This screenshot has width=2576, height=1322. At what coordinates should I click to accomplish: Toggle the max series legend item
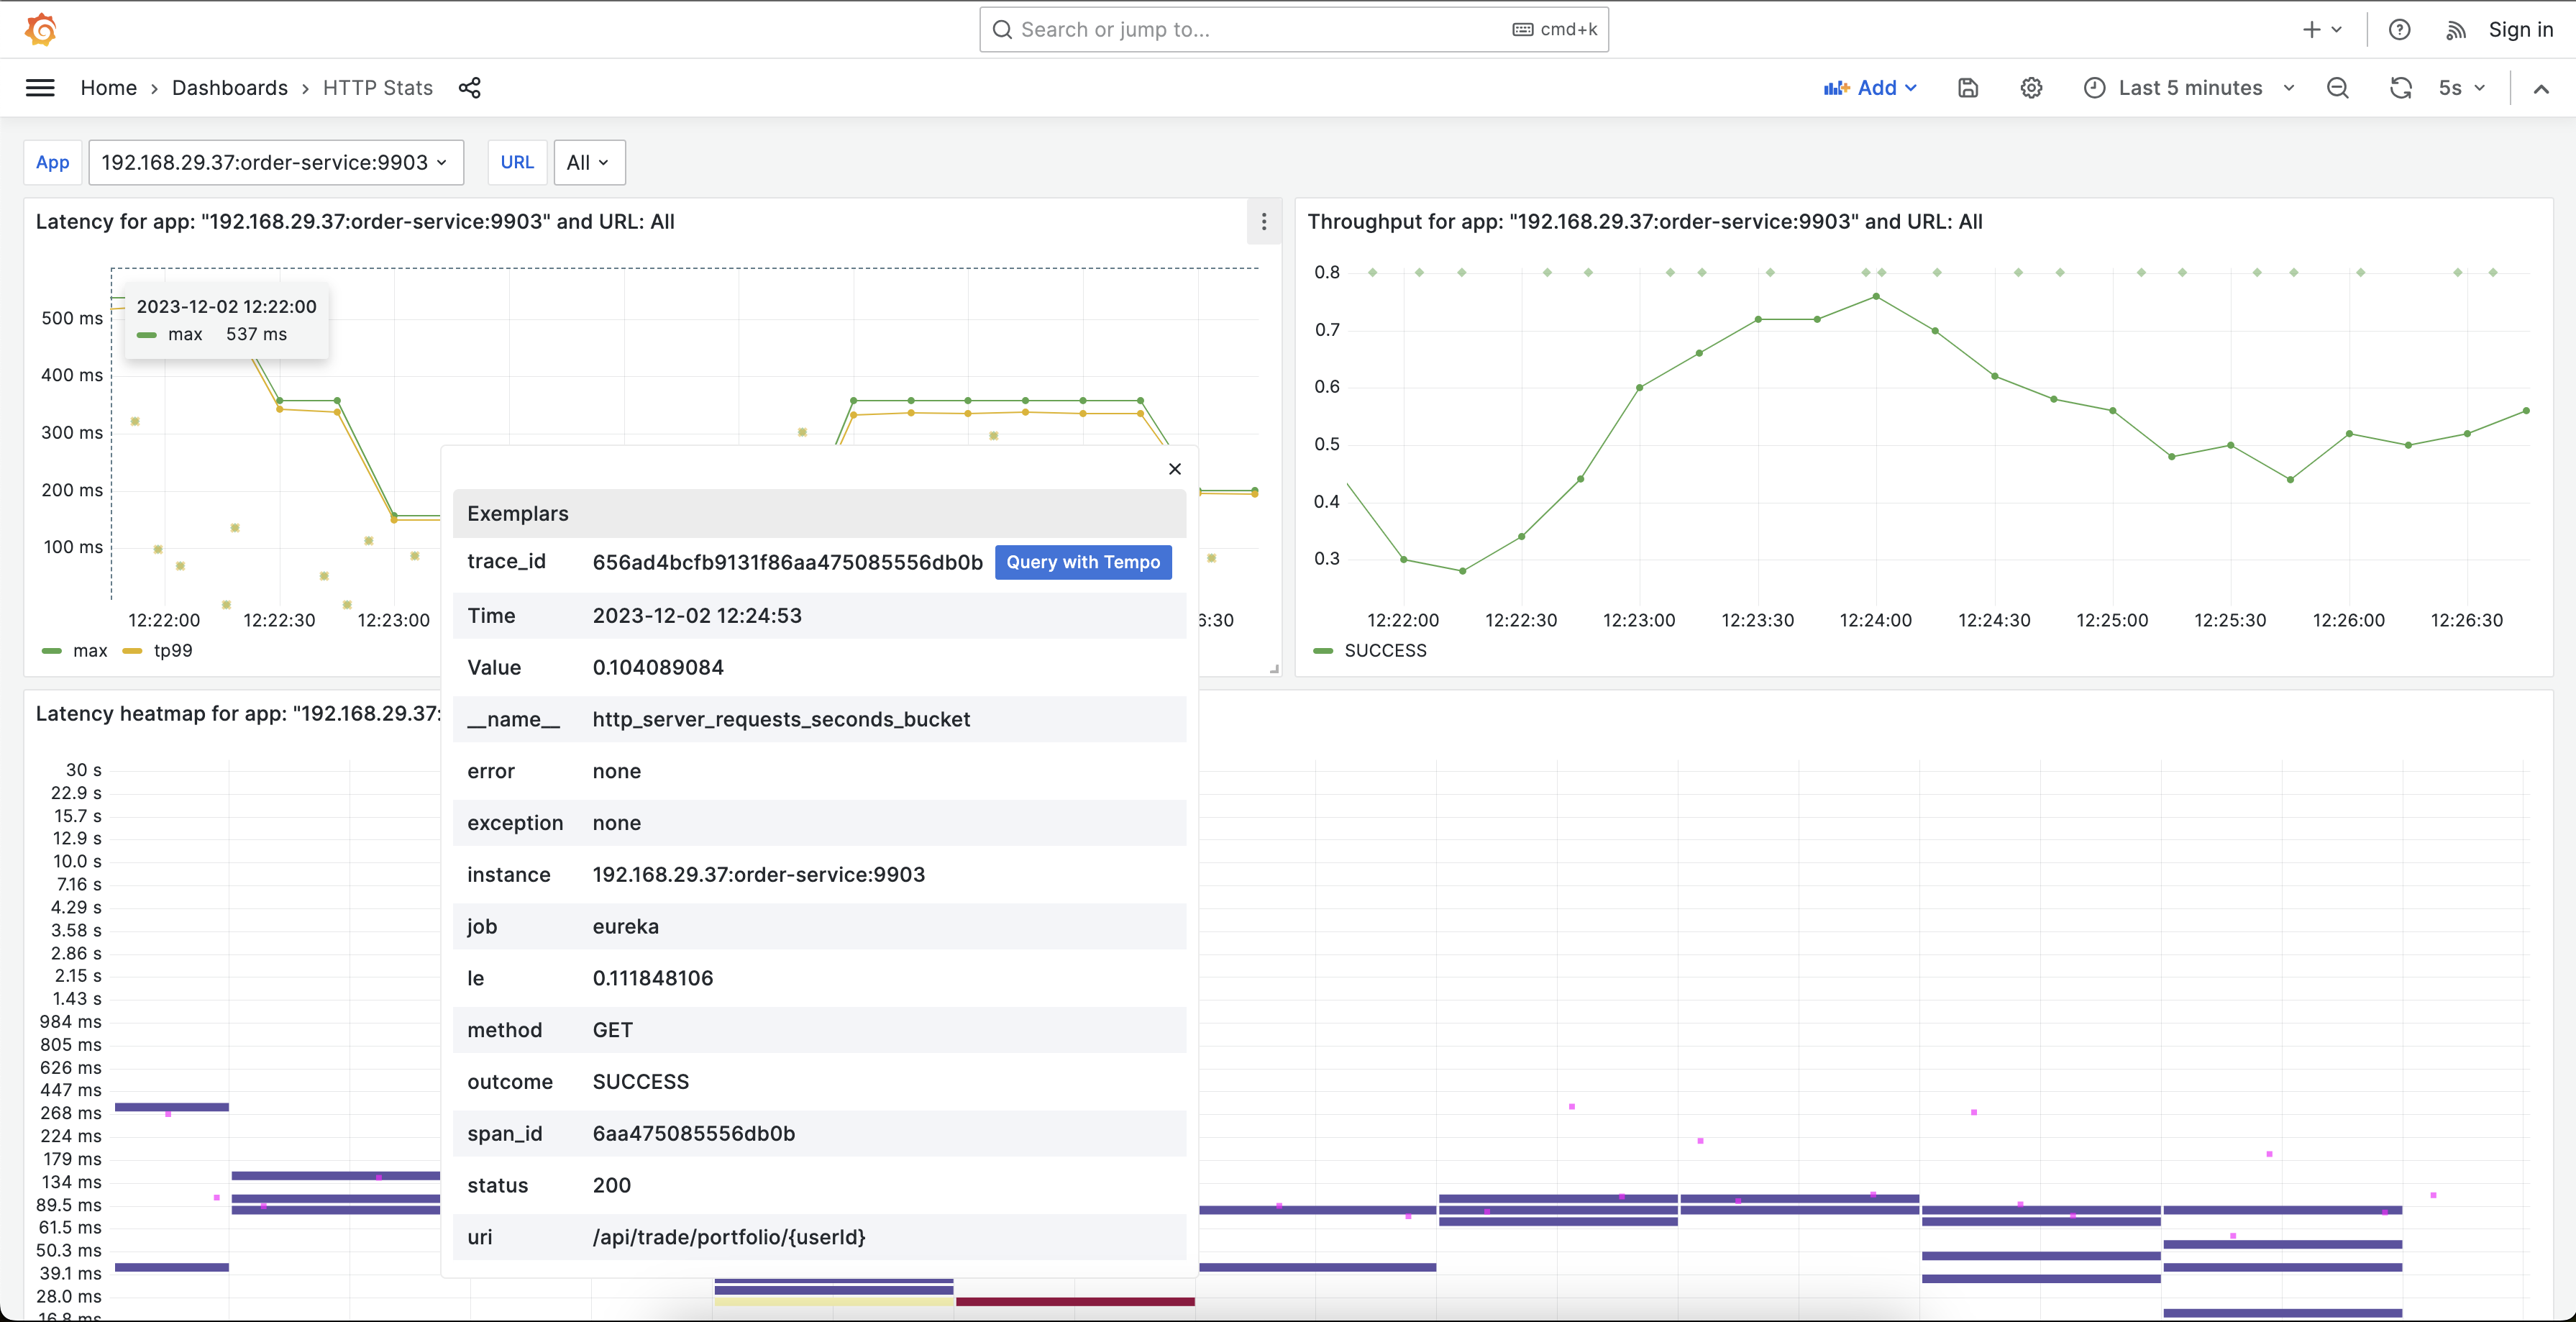pyautogui.click(x=89, y=651)
